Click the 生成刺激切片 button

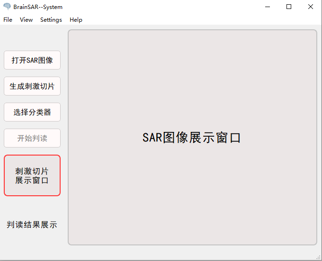coord(32,86)
